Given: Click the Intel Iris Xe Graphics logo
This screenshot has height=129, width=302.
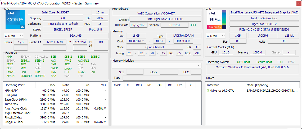Looking at the screenshot, I should point(217,20).
